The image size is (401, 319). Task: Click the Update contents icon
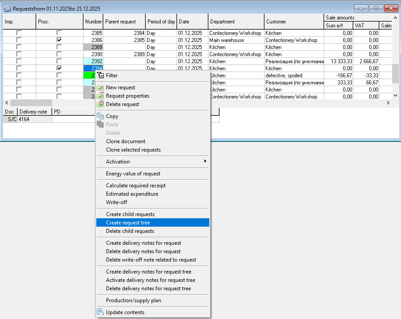[100, 312]
